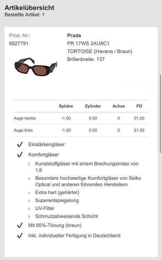
Task: Click the product number 6827791
Action: click(19, 43)
